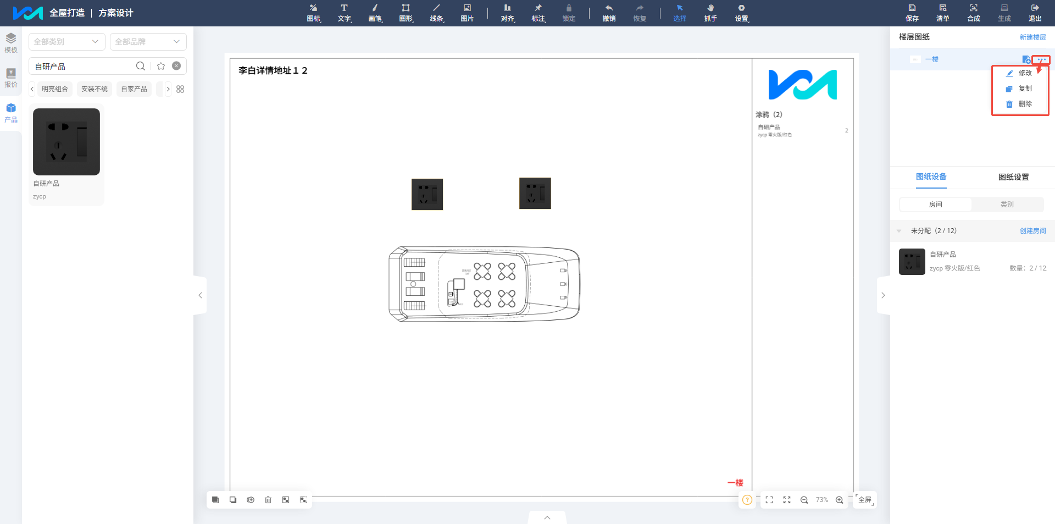Choose 复制 from the floor menu
The height and width of the screenshot is (524, 1055).
1020,89
